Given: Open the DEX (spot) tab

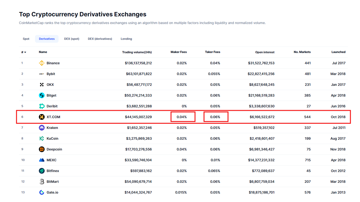Looking at the screenshot, I should 72,39.
